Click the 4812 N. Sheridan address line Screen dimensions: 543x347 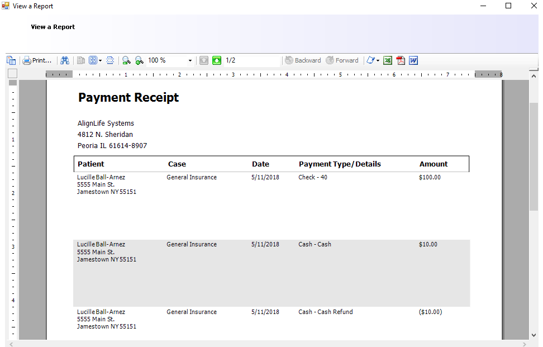click(105, 134)
